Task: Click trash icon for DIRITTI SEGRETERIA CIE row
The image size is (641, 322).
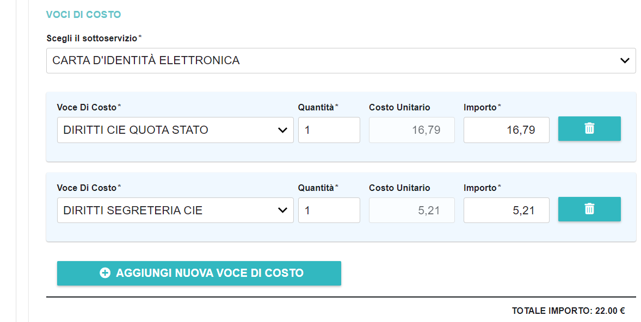Action: tap(589, 209)
